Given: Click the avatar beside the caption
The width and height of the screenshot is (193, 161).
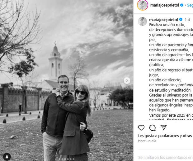Looking at the screenshot, I should tap(142, 21).
